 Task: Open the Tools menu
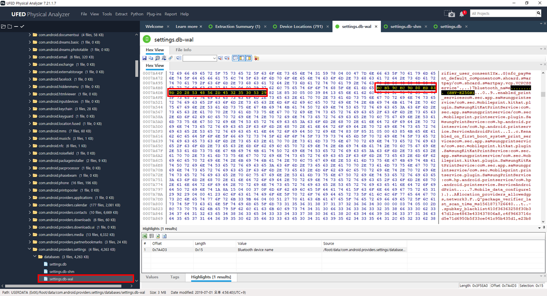[107, 14]
